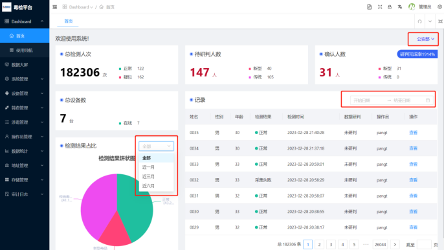Jump to last page 26044
The width and height of the screenshot is (444, 250).
[381, 244]
